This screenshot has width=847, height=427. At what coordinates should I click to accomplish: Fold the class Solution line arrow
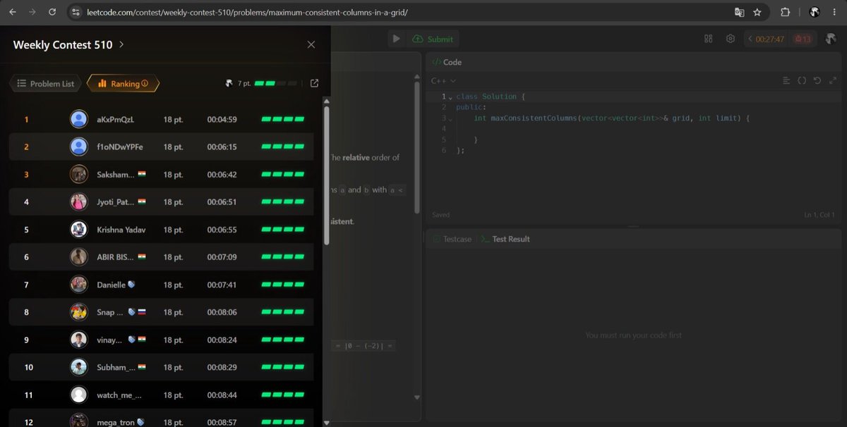click(450, 97)
